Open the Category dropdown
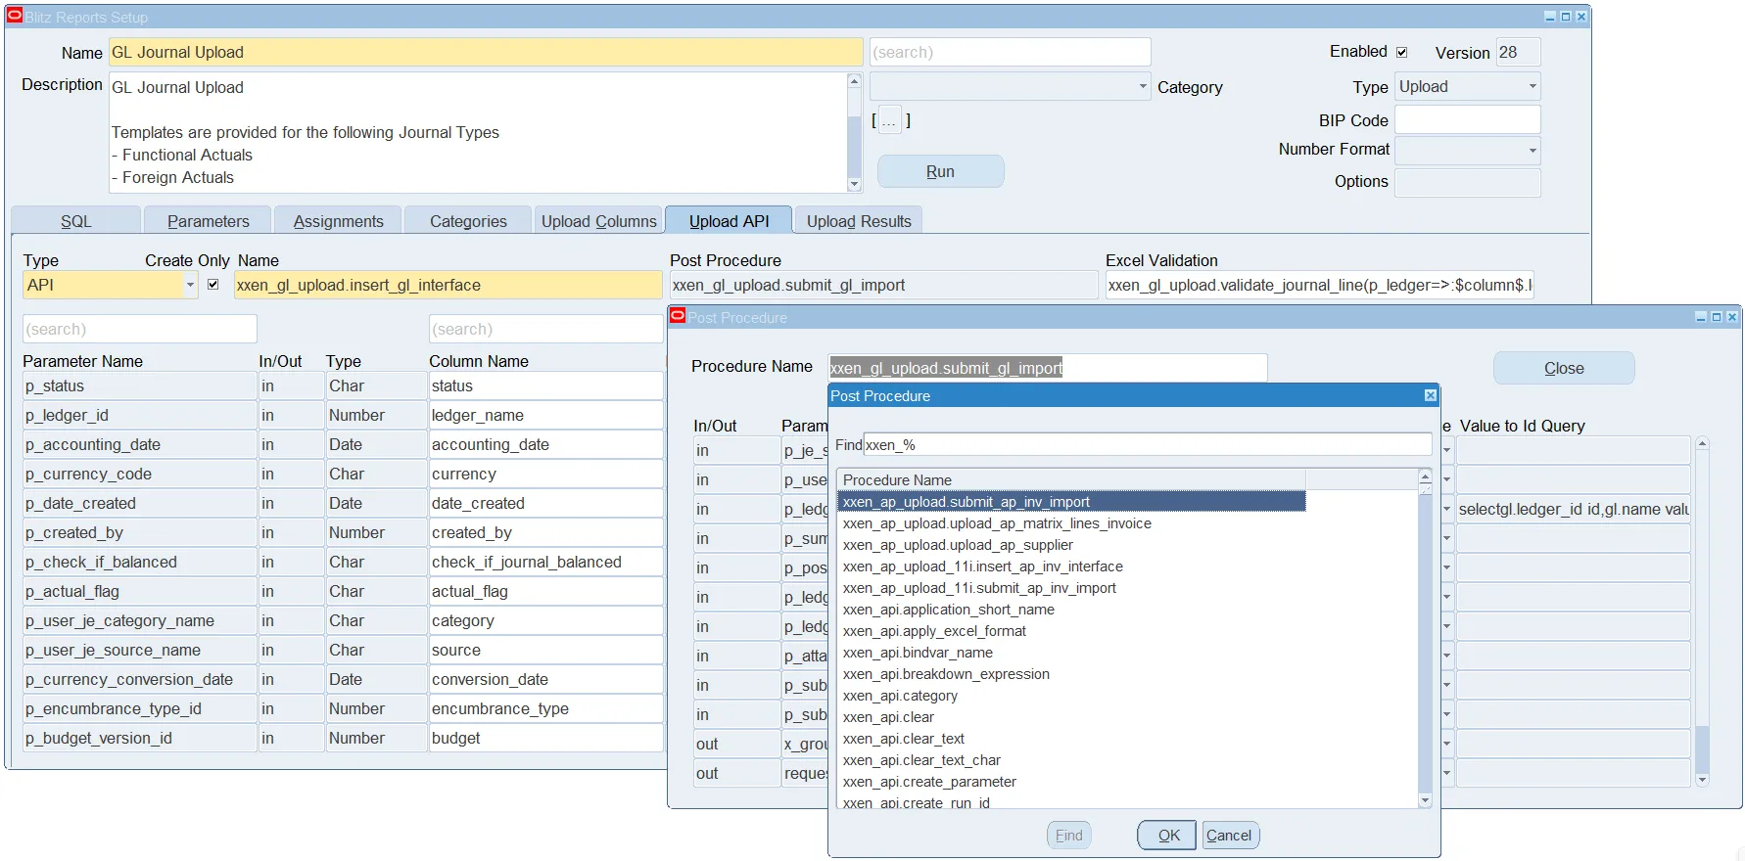Viewport: 1745px width, 861px height. click(1143, 87)
